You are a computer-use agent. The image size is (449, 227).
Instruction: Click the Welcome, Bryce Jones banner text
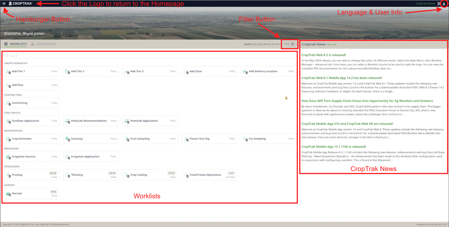(24, 33)
